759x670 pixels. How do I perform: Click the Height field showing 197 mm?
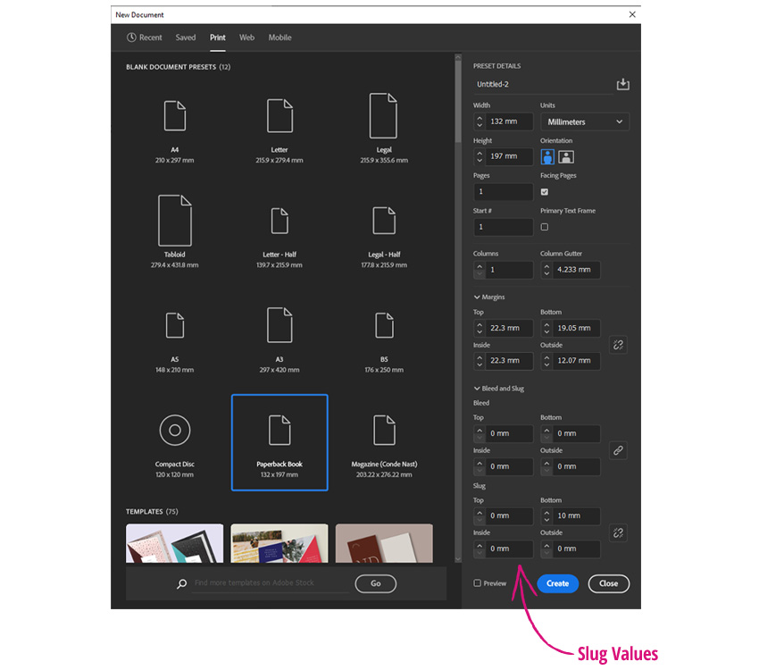pyautogui.click(x=509, y=156)
